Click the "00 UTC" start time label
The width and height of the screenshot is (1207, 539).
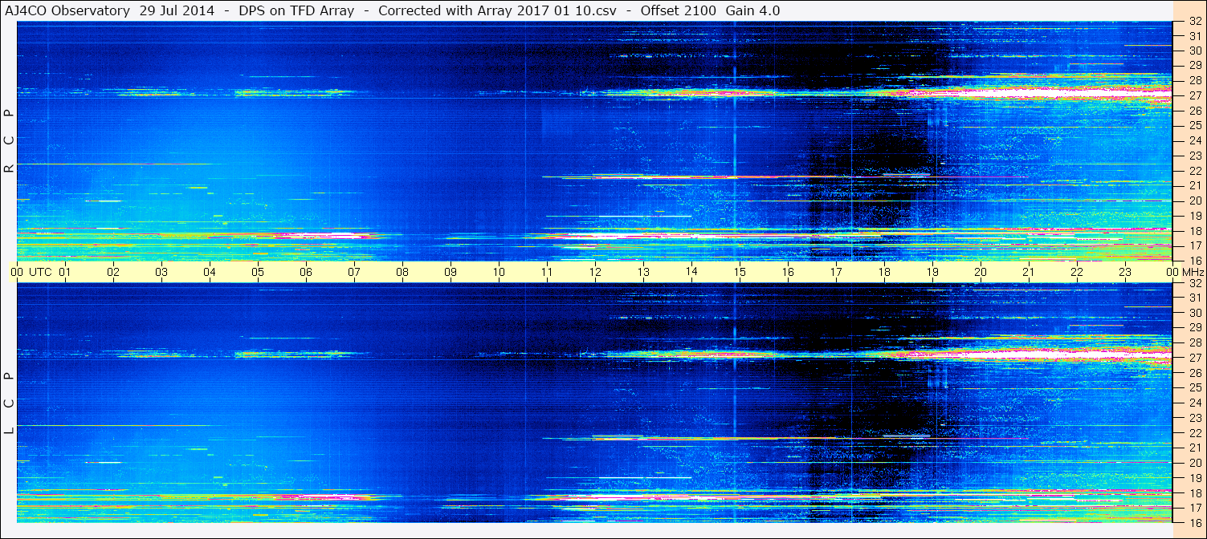pos(31,272)
